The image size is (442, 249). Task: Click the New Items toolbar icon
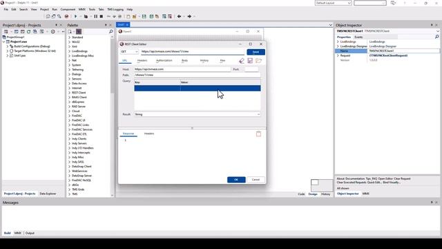tap(128, 17)
